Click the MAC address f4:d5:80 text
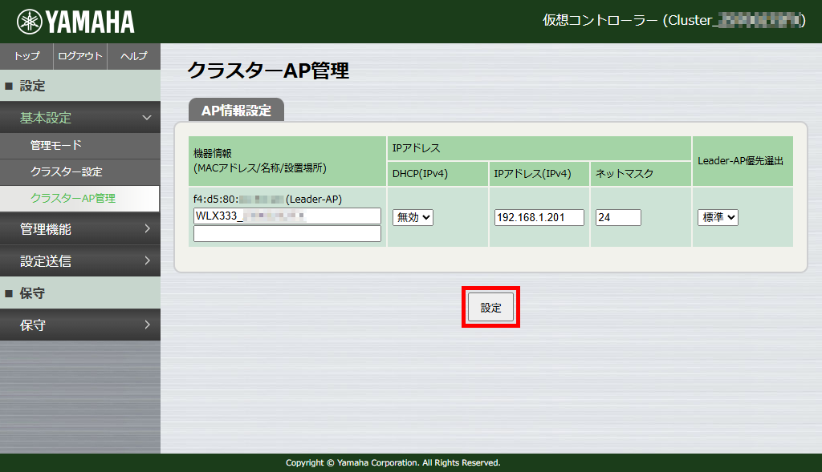Viewport: 822px width, 472px height. (x=267, y=200)
